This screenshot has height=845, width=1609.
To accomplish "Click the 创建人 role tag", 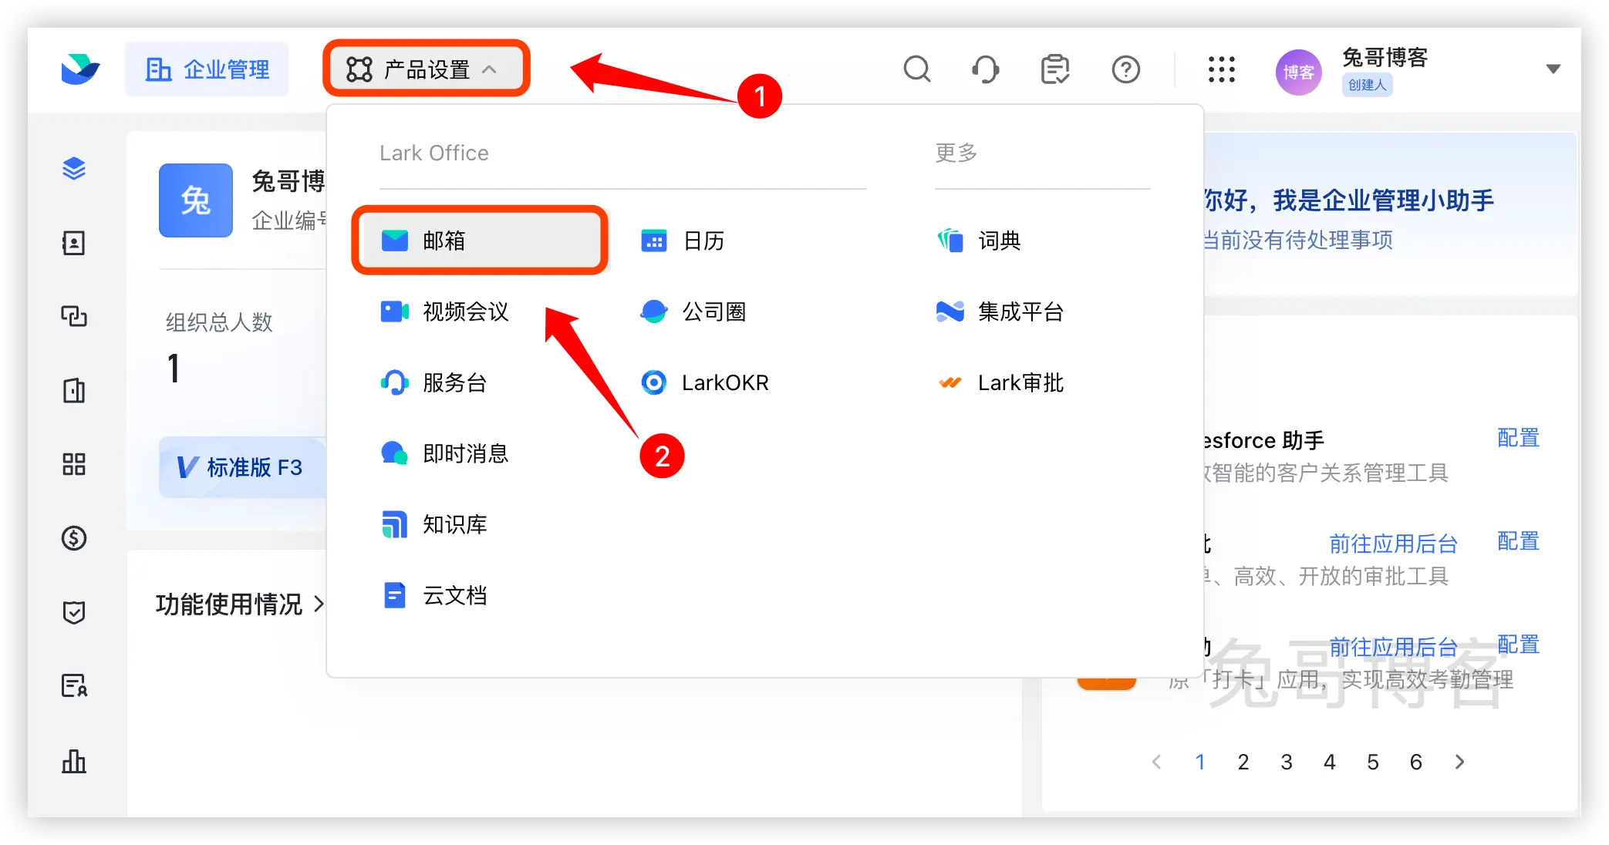I will coord(1367,85).
